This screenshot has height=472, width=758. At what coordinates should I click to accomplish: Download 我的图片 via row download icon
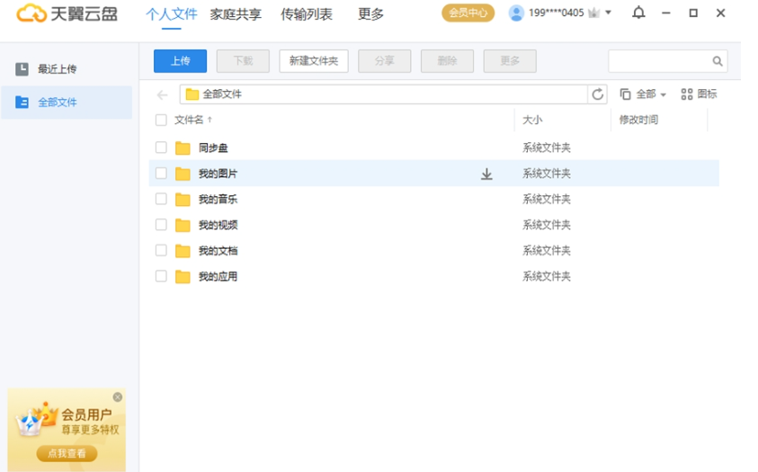pyautogui.click(x=486, y=174)
